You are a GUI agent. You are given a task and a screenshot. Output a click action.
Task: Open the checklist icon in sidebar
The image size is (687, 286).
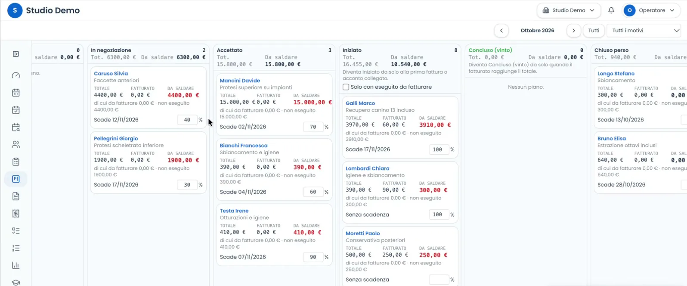click(16, 231)
